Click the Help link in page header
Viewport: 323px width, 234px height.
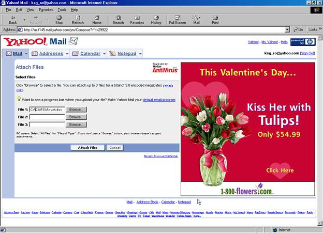click(x=284, y=42)
